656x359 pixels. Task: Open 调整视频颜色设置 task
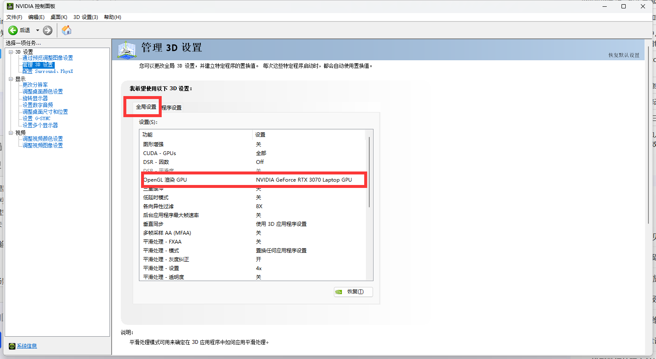coord(43,139)
